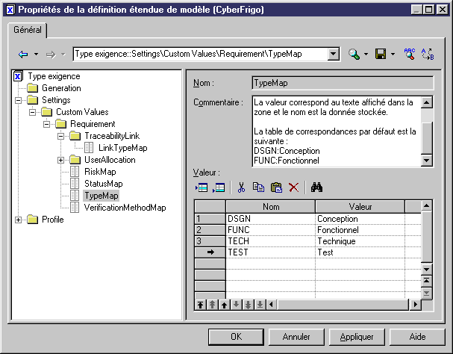Select the Général tab

pos(28,31)
